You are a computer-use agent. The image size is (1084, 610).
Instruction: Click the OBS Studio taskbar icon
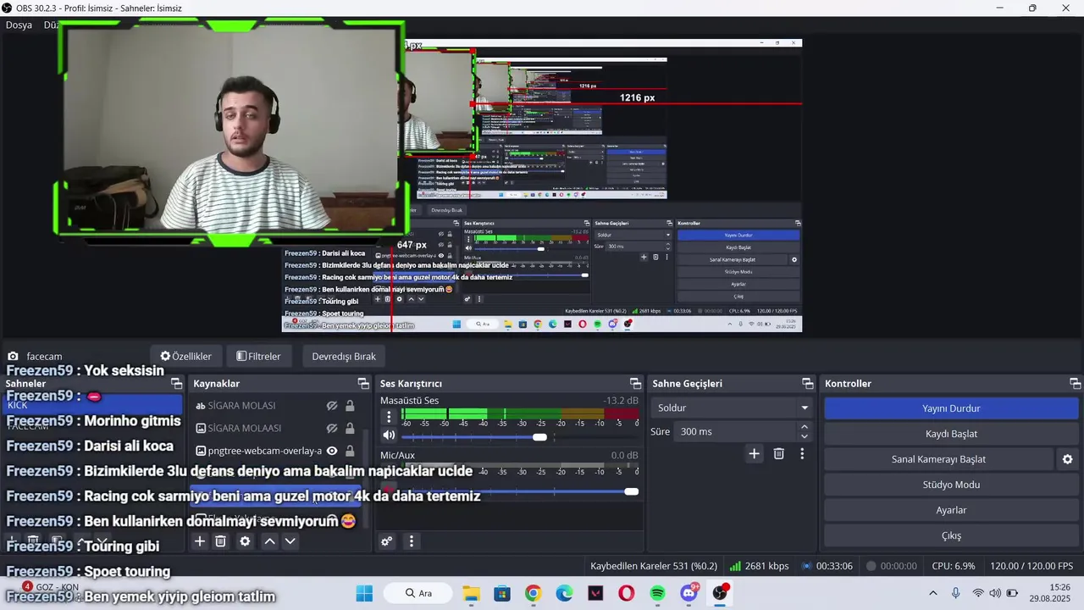tap(721, 593)
